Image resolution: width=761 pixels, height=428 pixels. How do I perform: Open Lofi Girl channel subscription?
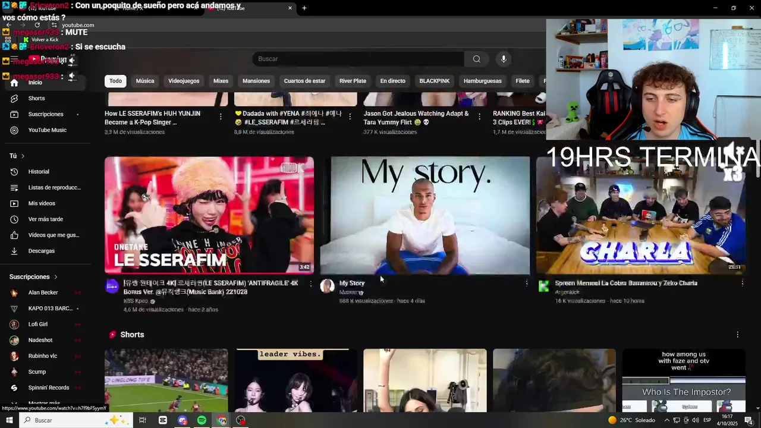pos(46,325)
